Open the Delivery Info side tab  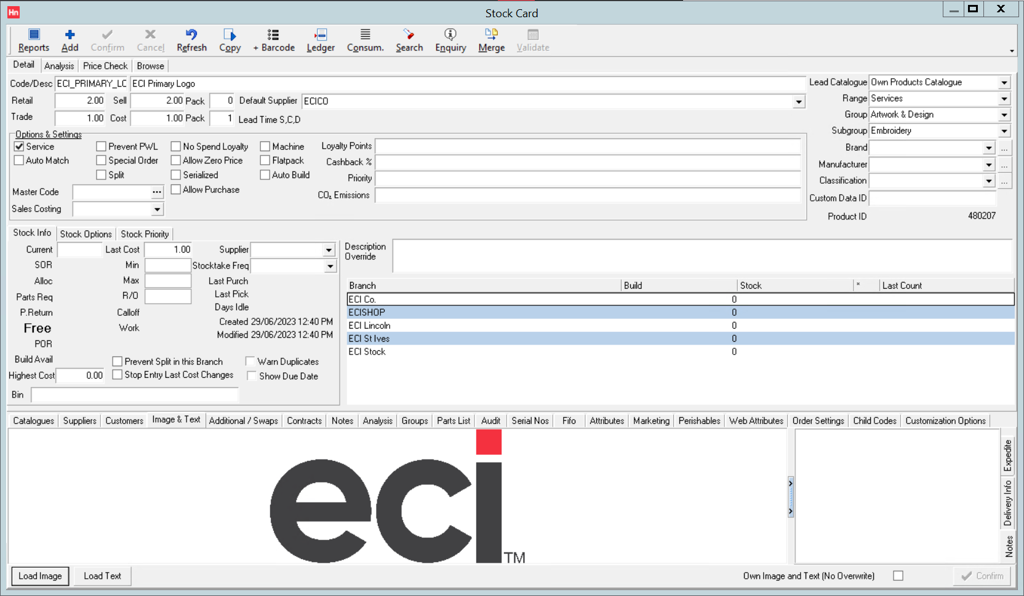(1007, 503)
